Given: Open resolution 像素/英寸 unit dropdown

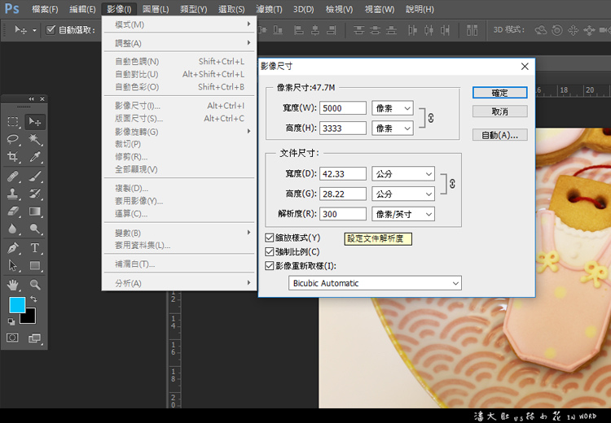Looking at the screenshot, I should tap(403, 214).
